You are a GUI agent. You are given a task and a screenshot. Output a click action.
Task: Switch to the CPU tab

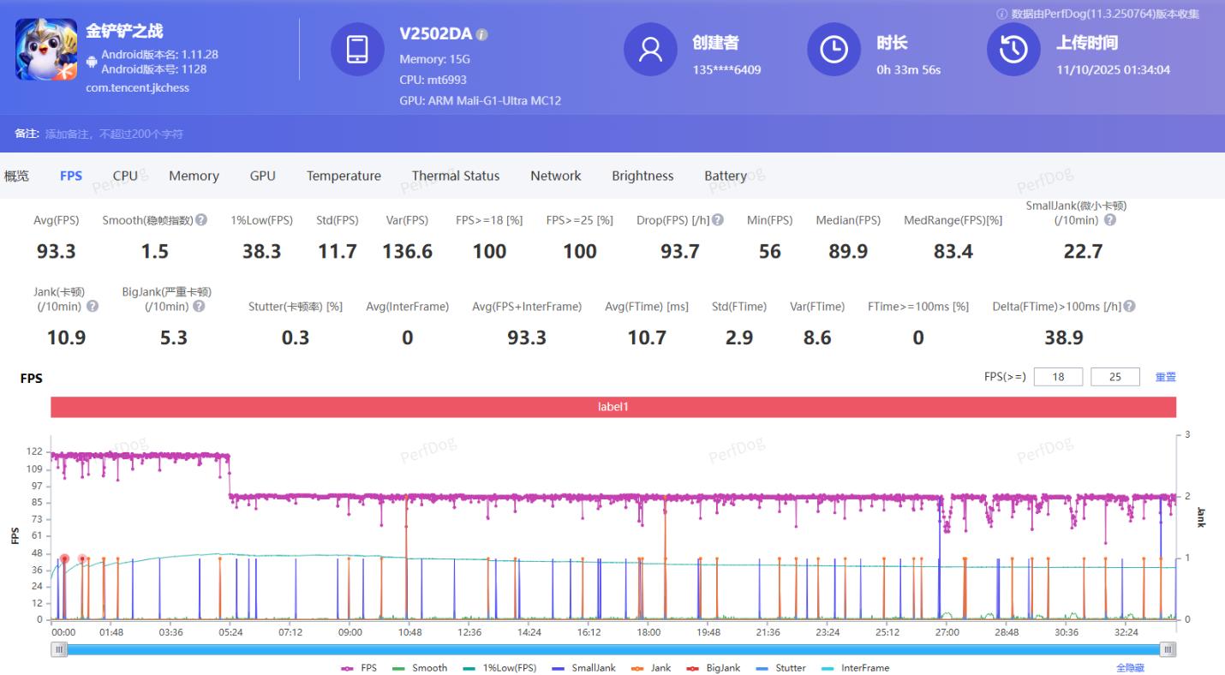click(125, 176)
